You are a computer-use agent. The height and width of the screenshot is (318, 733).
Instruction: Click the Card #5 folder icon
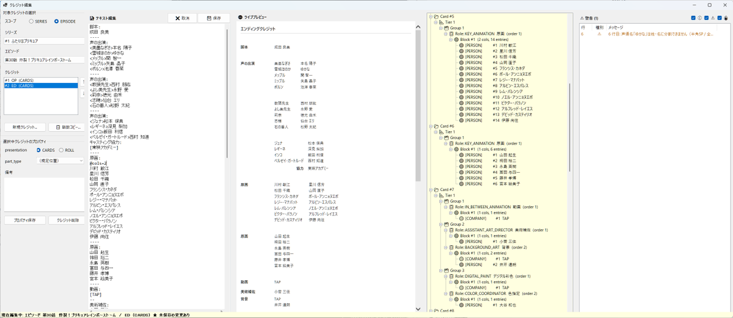[436, 16]
